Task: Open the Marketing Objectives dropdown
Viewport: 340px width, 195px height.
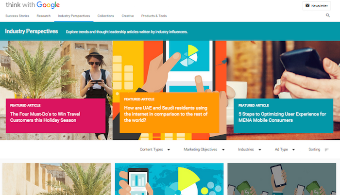Action: [204, 149]
